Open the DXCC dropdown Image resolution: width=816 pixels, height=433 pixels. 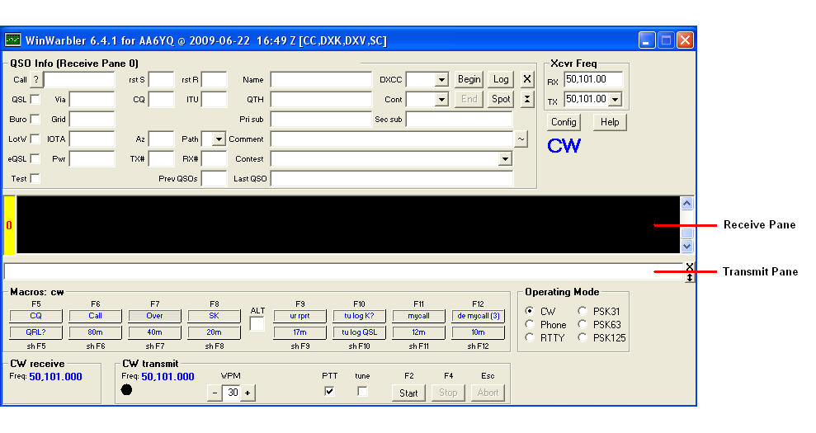pos(441,80)
